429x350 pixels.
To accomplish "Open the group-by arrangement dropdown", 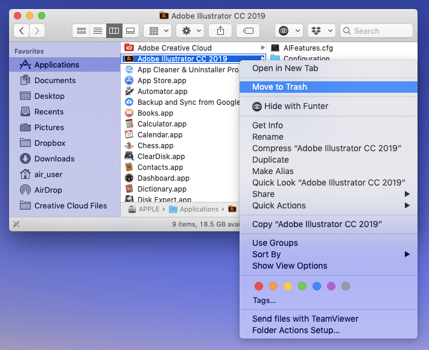I will coord(158,31).
